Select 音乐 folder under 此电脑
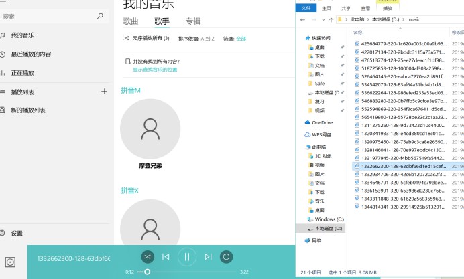The height and width of the screenshot is (279, 464). (x=320, y=201)
